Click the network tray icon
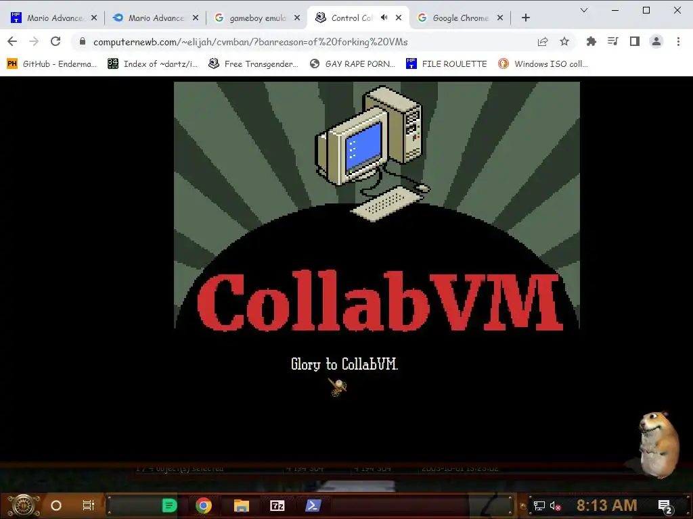The height and width of the screenshot is (519, 693). (539, 505)
